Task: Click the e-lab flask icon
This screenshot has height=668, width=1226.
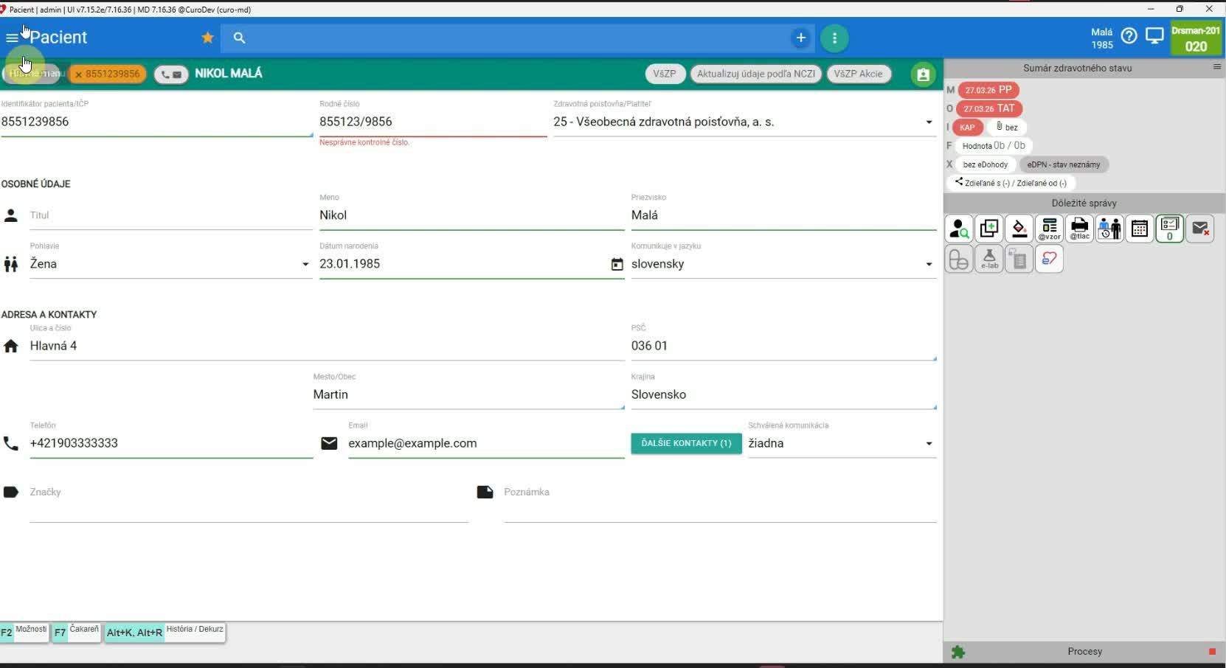Action: [x=989, y=260]
